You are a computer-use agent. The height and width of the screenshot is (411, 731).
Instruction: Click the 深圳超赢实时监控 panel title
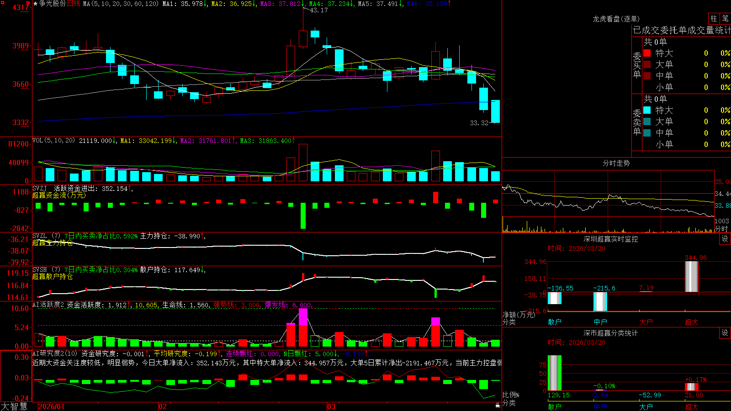click(611, 239)
